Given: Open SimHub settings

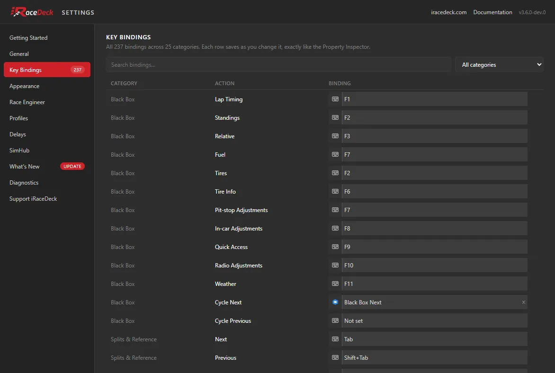Looking at the screenshot, I should click(19, 151).
